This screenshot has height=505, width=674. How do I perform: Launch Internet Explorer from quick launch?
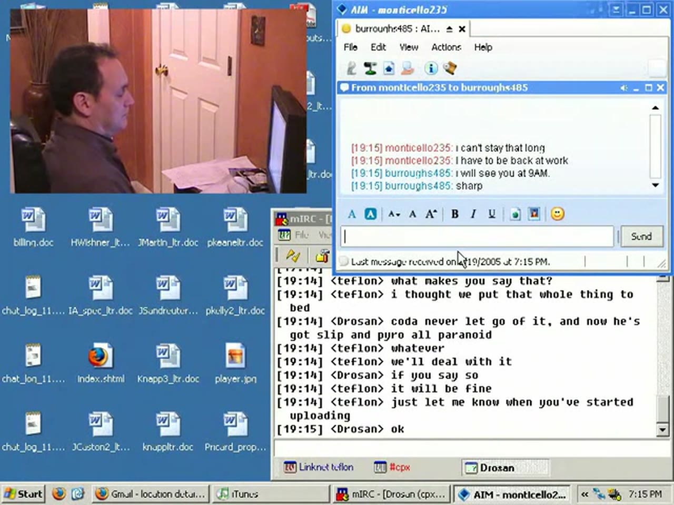(x=77, y=493)
